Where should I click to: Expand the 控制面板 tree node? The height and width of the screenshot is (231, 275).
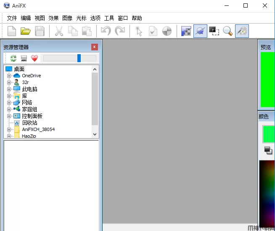(9, 116)
